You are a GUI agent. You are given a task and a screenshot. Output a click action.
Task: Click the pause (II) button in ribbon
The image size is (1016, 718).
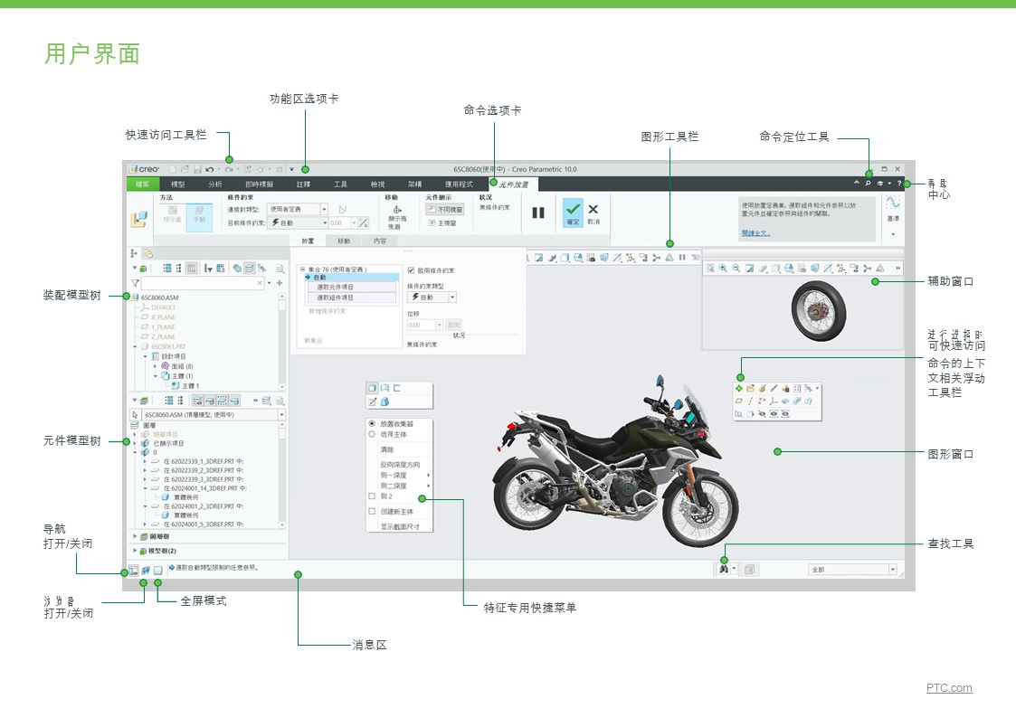tap(537, 213)
